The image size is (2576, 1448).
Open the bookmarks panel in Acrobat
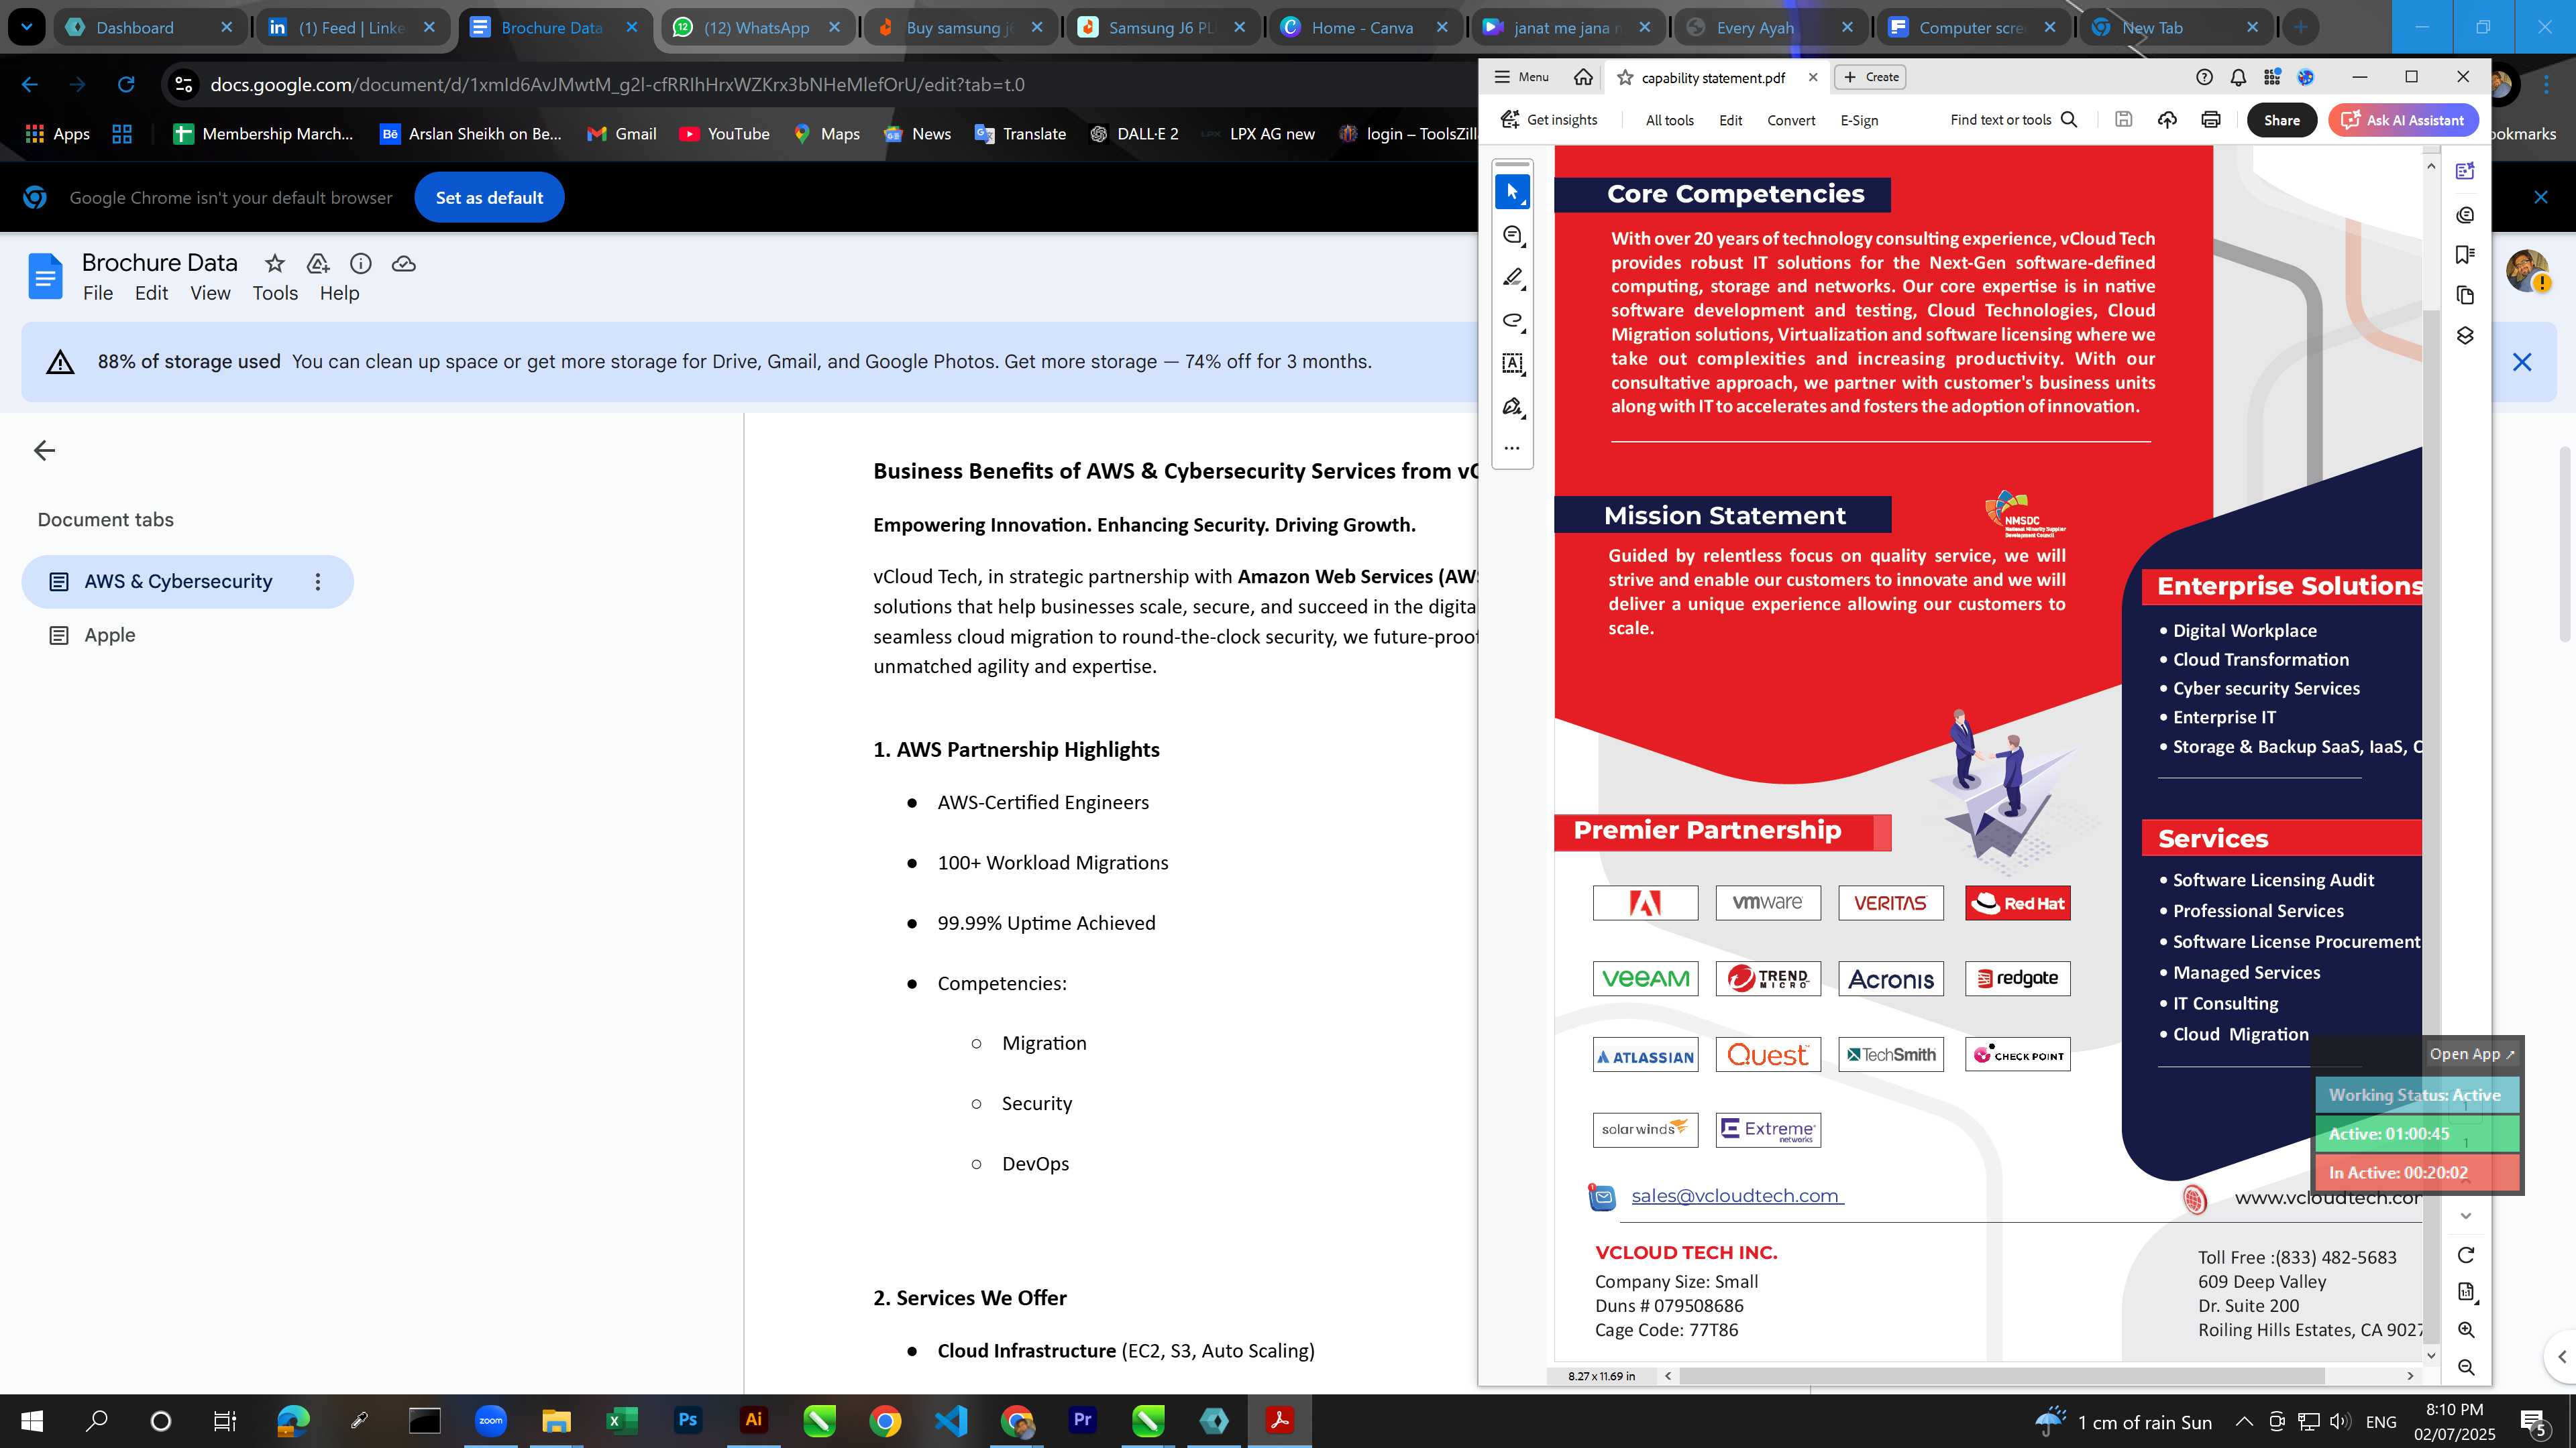(2465, 255)
